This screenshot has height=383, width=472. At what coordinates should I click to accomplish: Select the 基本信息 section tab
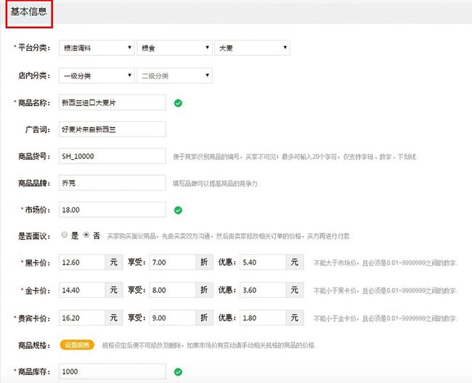(x=29, y=14)
